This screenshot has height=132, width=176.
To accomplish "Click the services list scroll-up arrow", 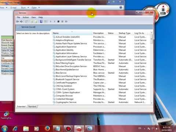I will (x=151, y=33).
